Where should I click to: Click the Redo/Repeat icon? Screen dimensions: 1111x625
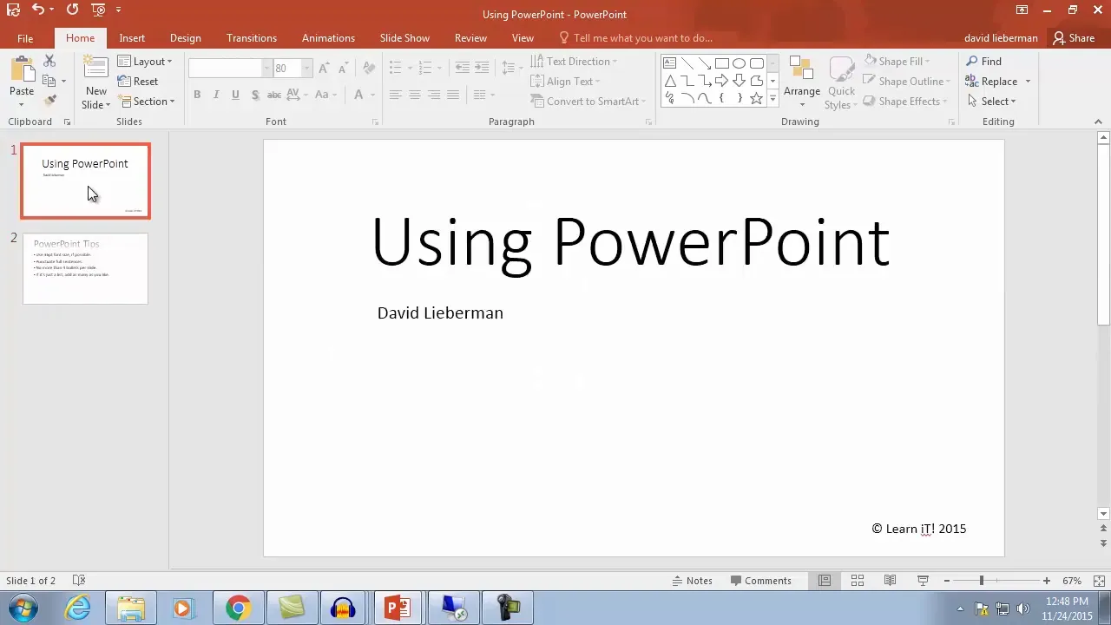(x=72, y=10)
